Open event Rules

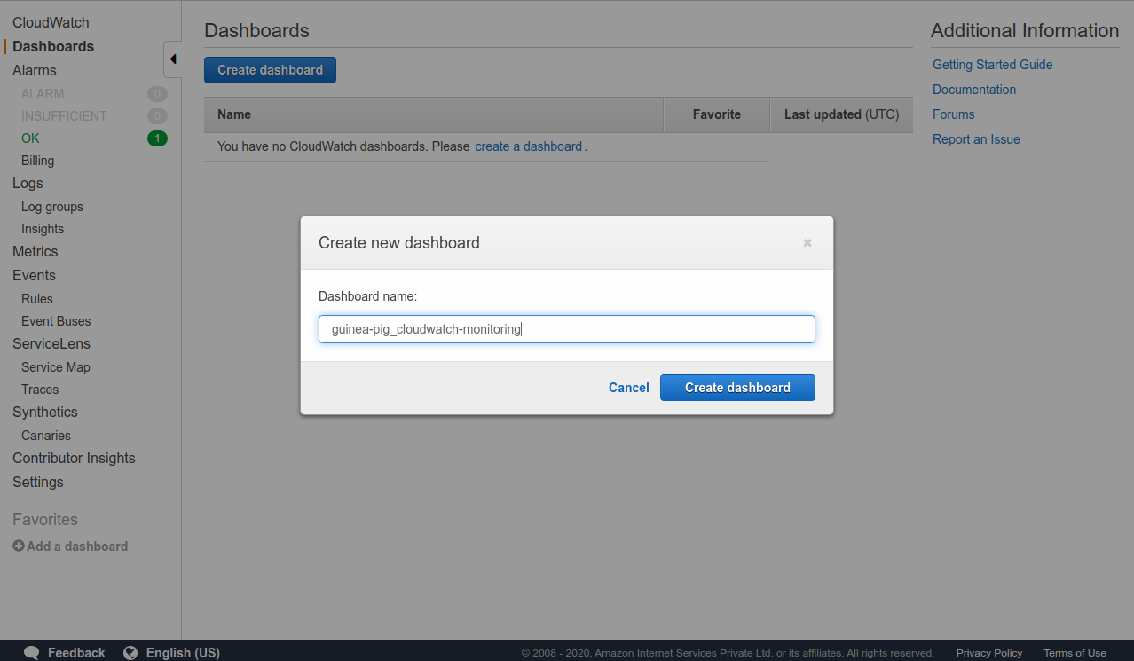click(x=37, y=299)
